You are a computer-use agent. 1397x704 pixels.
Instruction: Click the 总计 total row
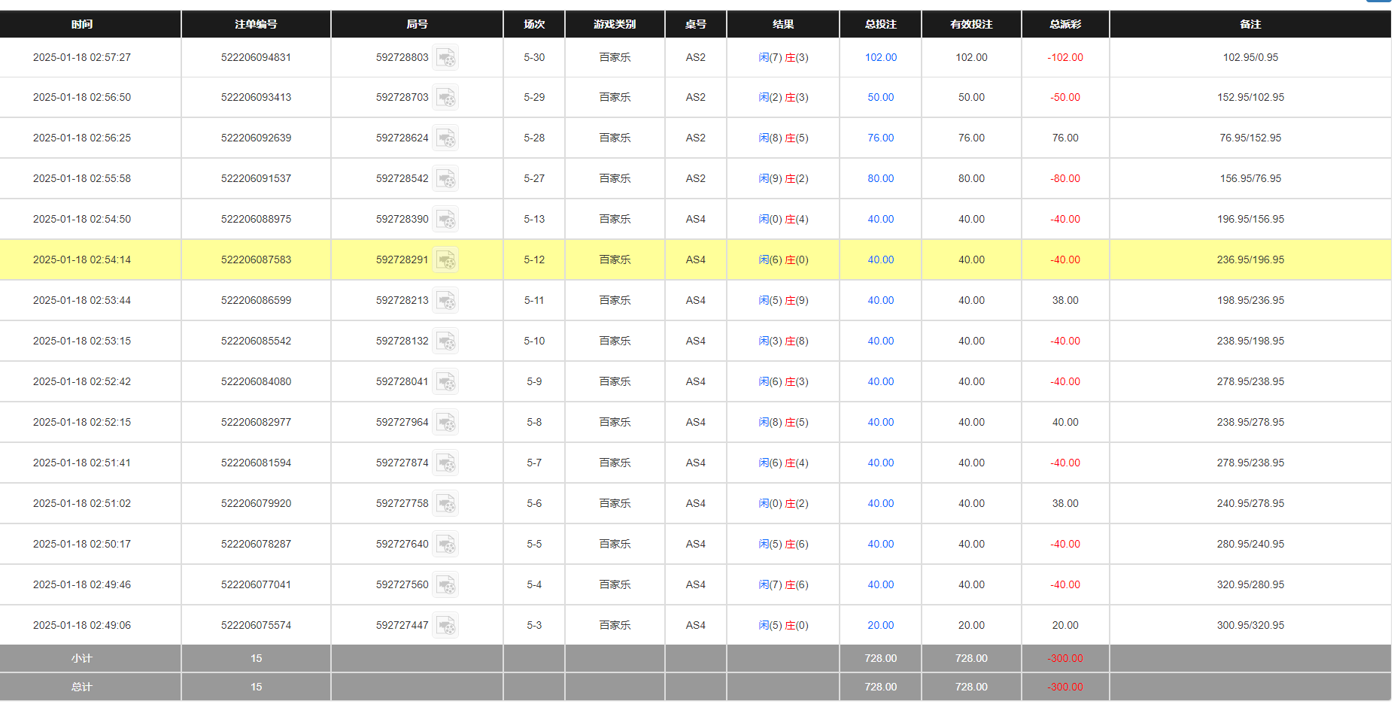(x=82, y=687)
